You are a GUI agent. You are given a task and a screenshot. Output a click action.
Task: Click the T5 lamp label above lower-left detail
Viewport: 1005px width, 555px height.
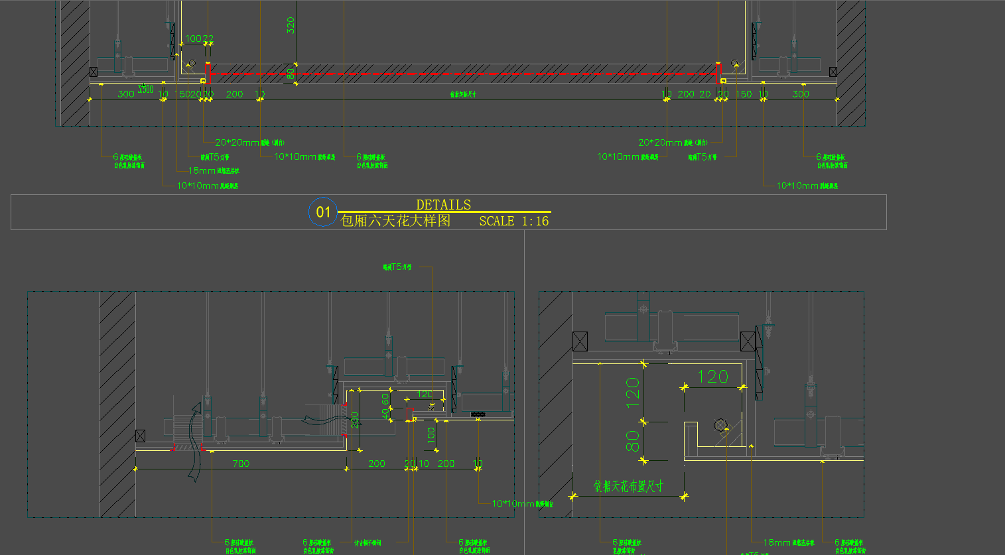click(397, 267)
